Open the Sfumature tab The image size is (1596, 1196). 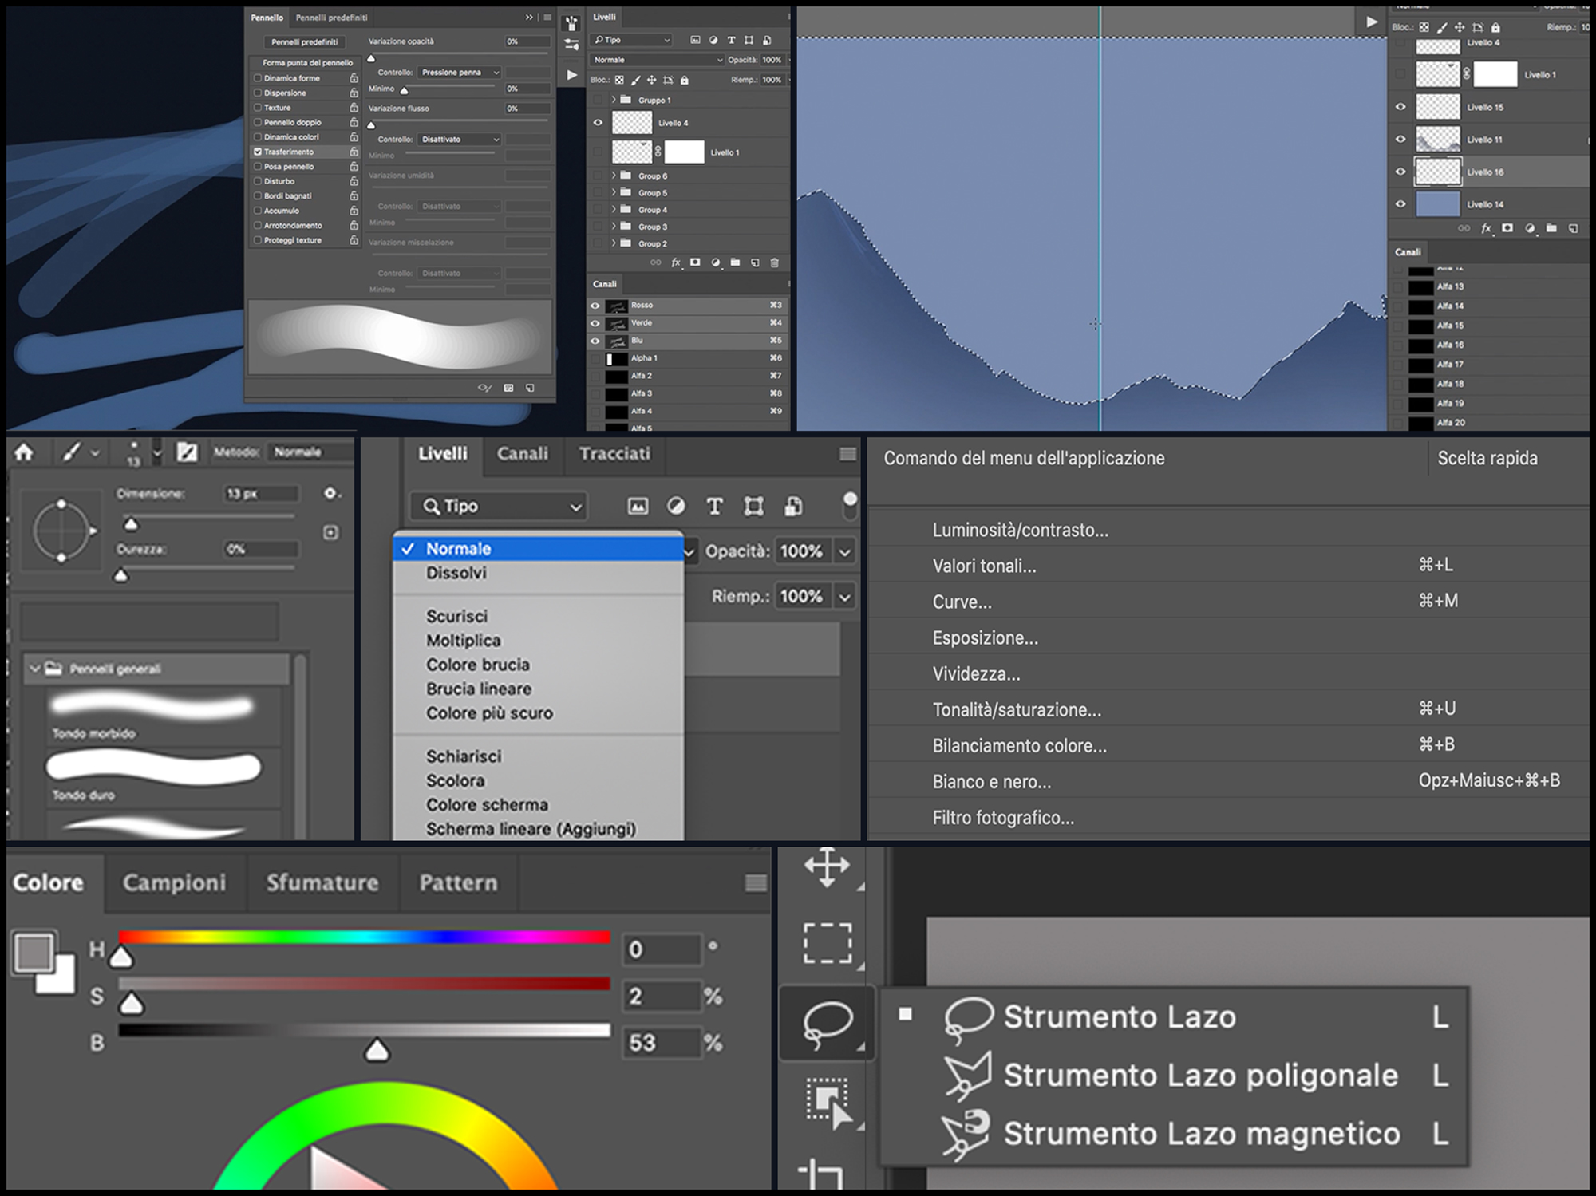[x=322, y=883]
